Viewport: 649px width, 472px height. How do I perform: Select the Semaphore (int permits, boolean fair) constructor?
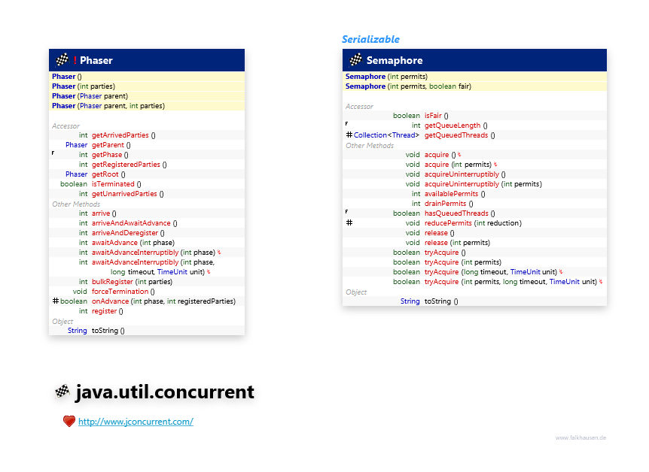coord(407,86)
